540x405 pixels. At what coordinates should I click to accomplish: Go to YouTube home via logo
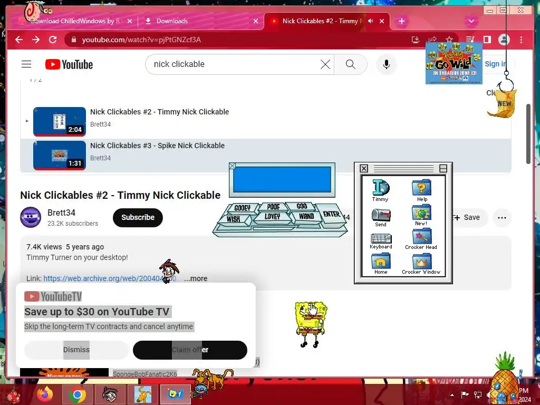coord(69,64)
